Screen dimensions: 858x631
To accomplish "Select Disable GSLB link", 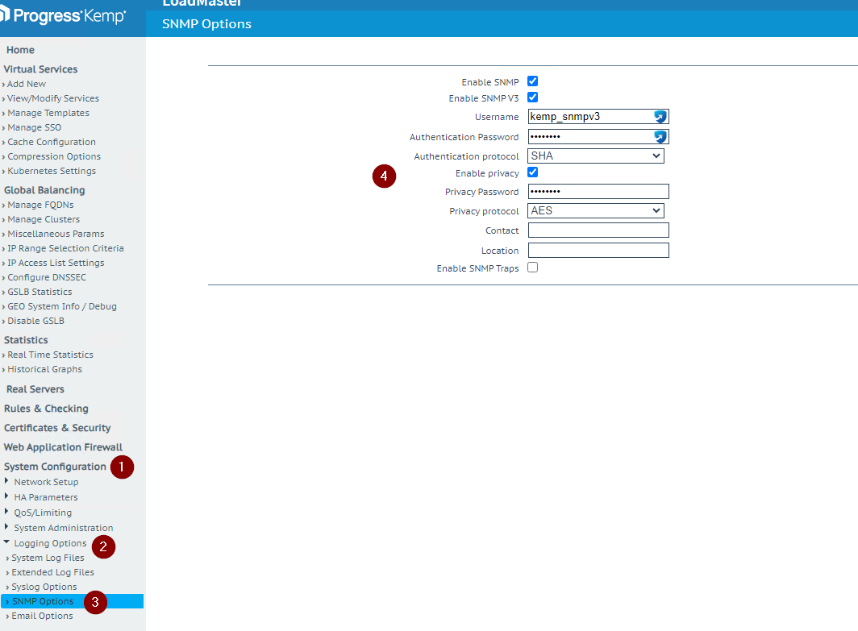I will (35, 321).
